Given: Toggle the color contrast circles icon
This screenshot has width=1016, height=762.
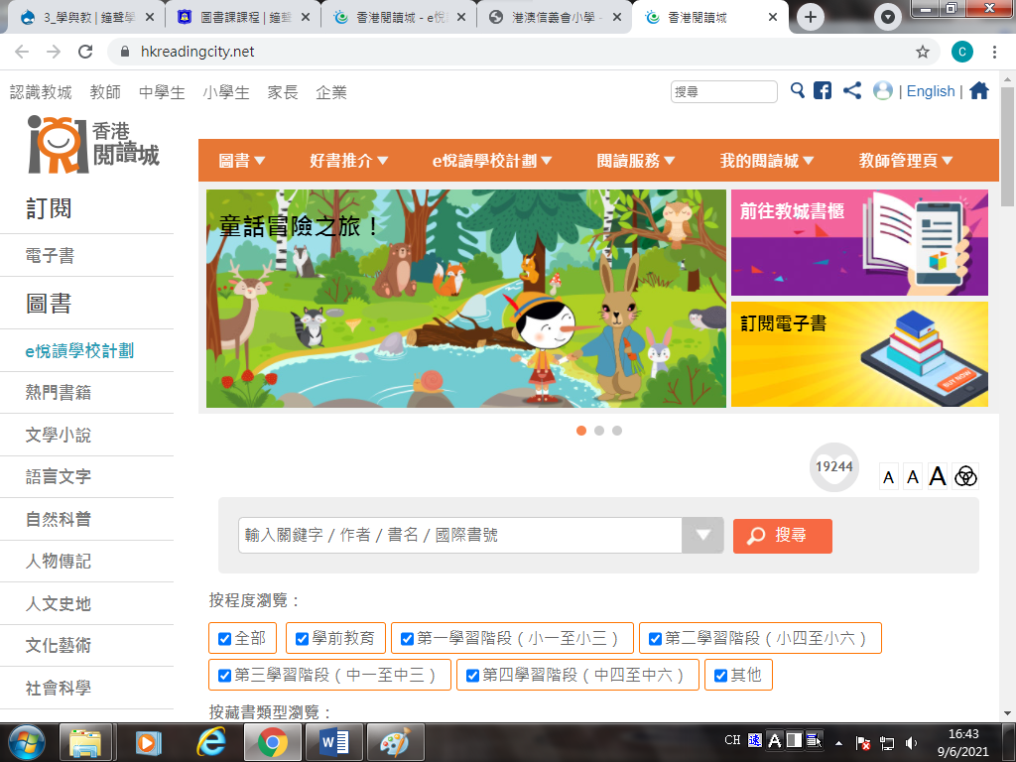Looking at the screenshot, I should click(x=965, y=476).
